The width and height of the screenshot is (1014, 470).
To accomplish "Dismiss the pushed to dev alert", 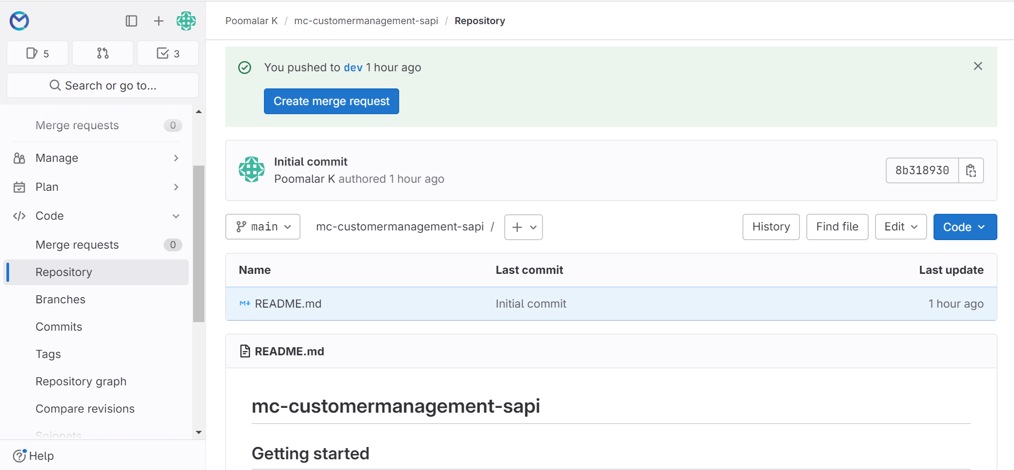I will point(978,66).
